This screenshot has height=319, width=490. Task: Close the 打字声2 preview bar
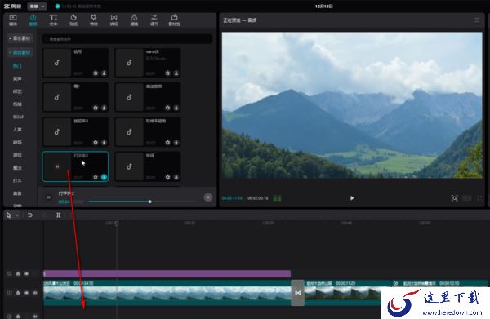click(x=207, y=197)
